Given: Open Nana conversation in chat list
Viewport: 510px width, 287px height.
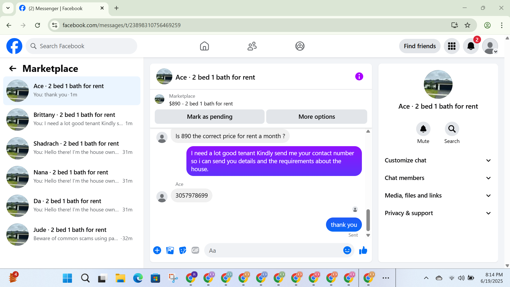Looking at the screenshot, I should (x=72, y=177).
